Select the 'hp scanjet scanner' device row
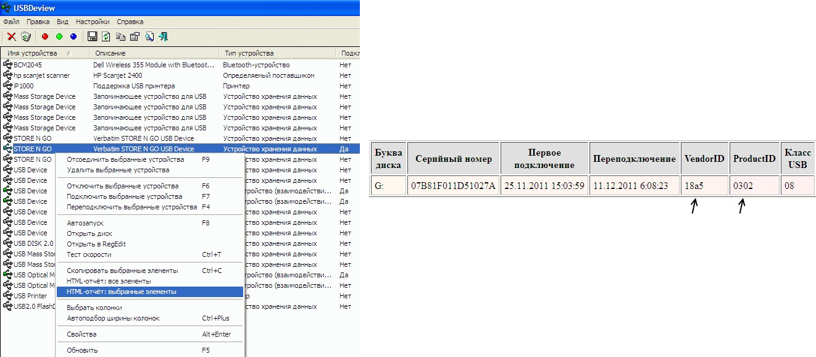The height and width of the screenshot is (357, 816). [41, 75]
